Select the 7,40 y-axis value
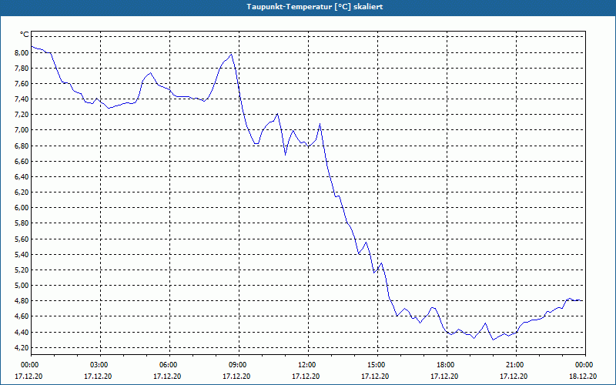Image resolution: width=616 pixels, height=385 pixels. [x=22, y=99]
